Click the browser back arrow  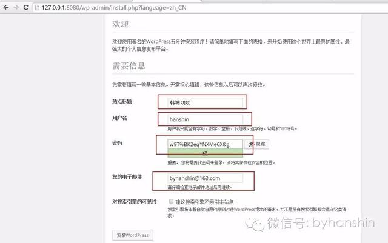pyautogui.click(x=6, y=7)
